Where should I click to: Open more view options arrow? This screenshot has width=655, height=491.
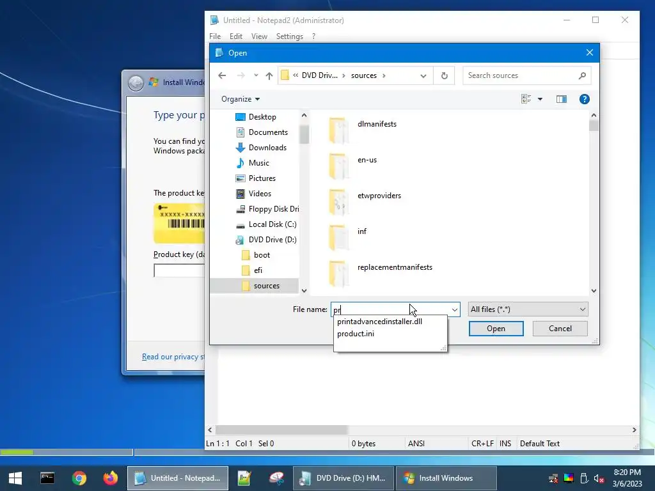coord(540,99)
